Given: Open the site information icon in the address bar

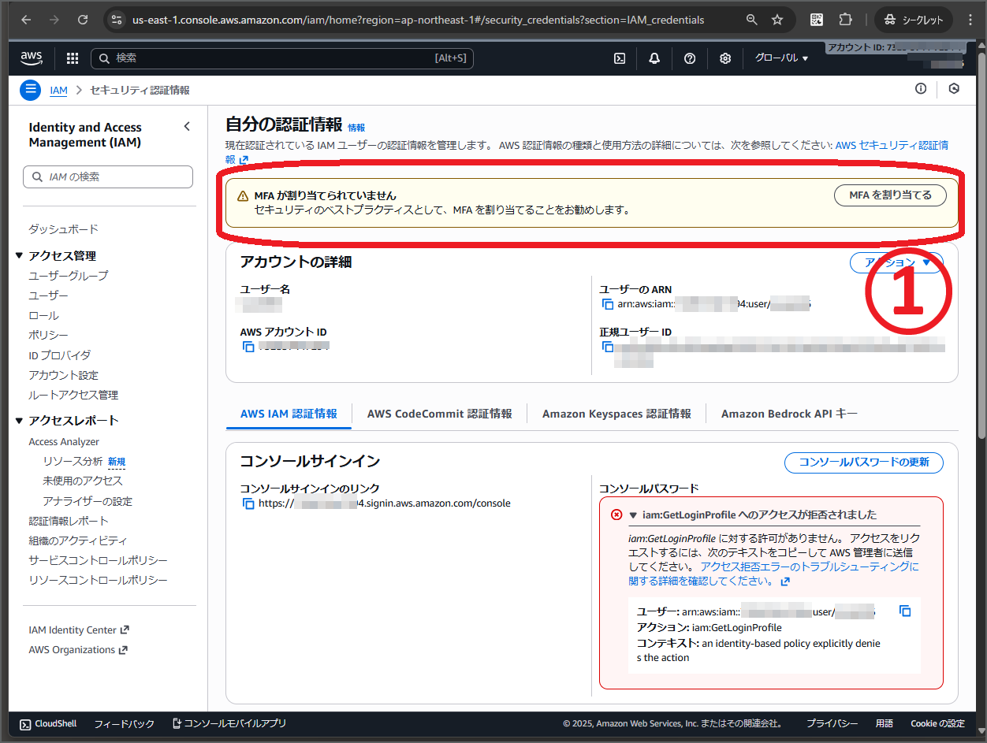Looking at the screenshot, I should point(117,20).
